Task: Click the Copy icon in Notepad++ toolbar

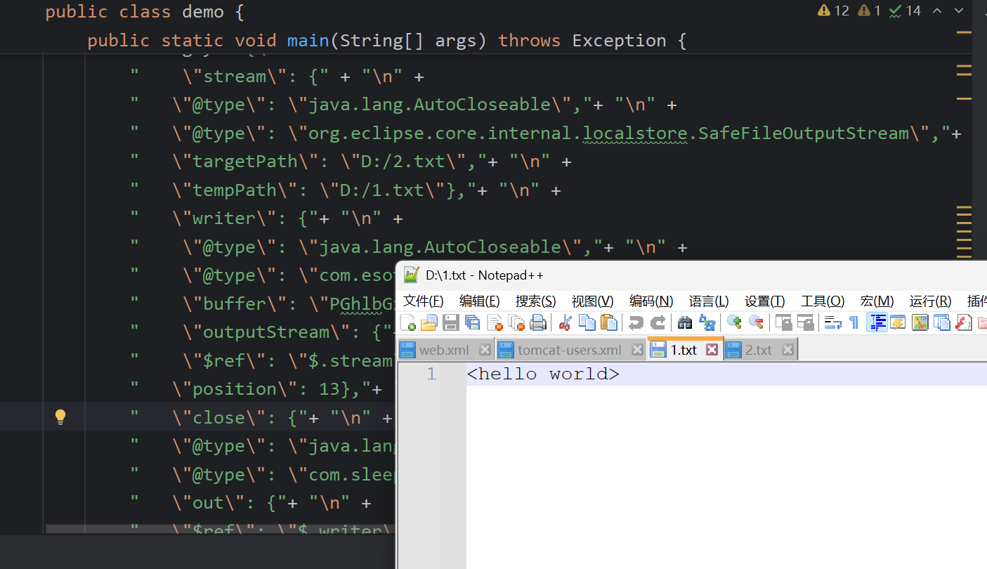Action: click(587, 322)
